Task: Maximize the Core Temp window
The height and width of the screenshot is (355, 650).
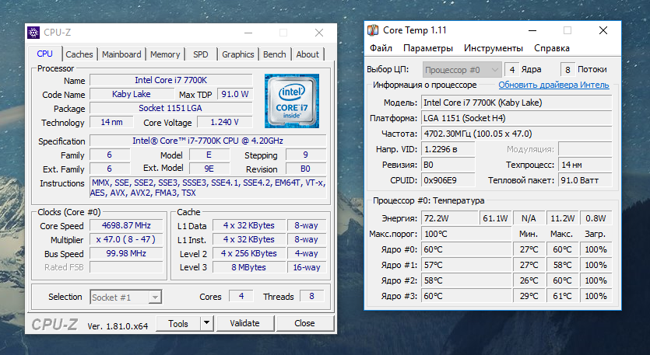Action: (x=567, y=30)
